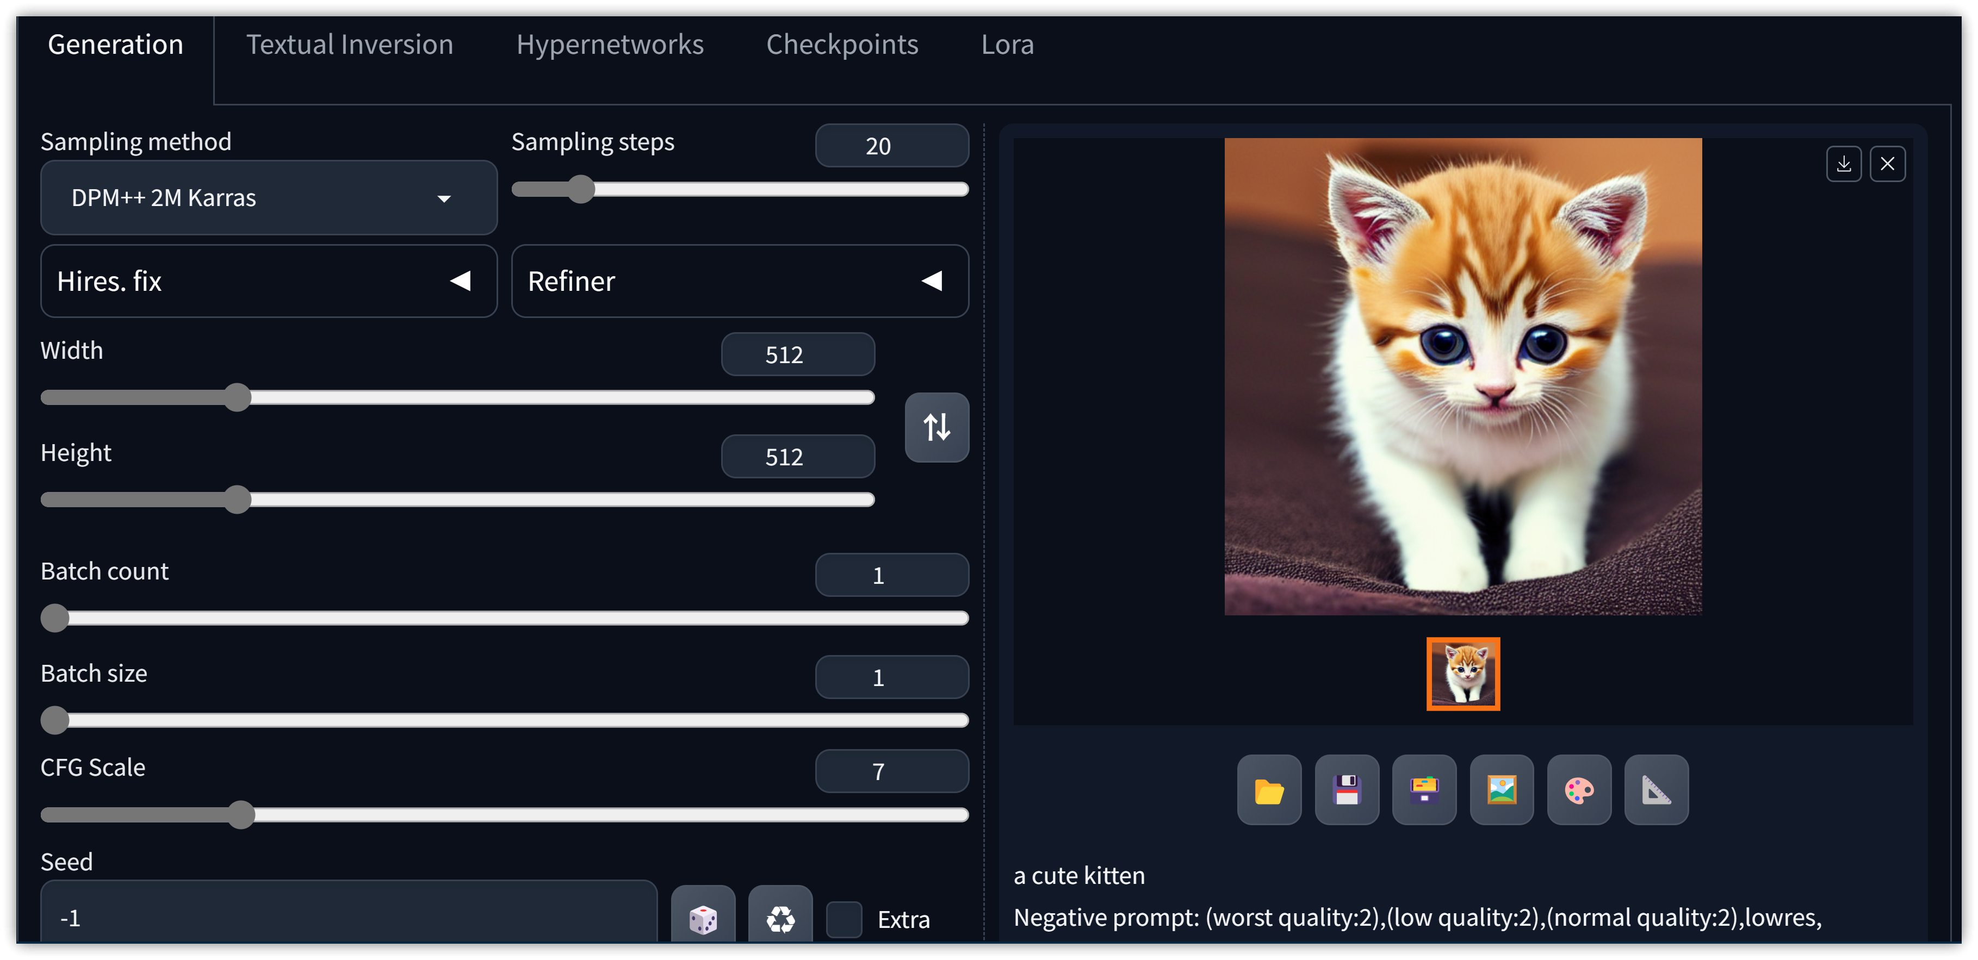Expand the Refiner section
This screenshot has height=960, width=1978.
(x=739, y=281)
